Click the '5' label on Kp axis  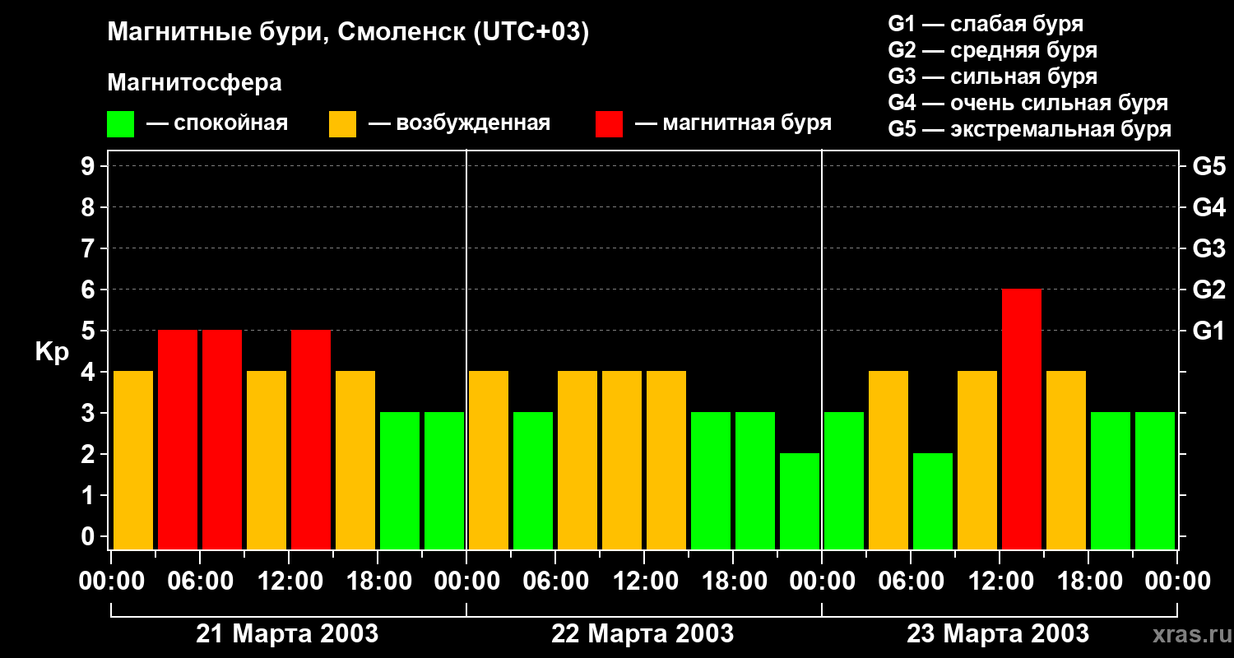[90, 331]
